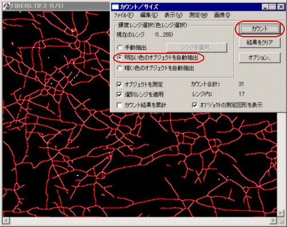This screenshot has height=227, width=287.
Task: Toggle オブジェクトの測定図形を表示 checkbox
Action: click(195, 105)
